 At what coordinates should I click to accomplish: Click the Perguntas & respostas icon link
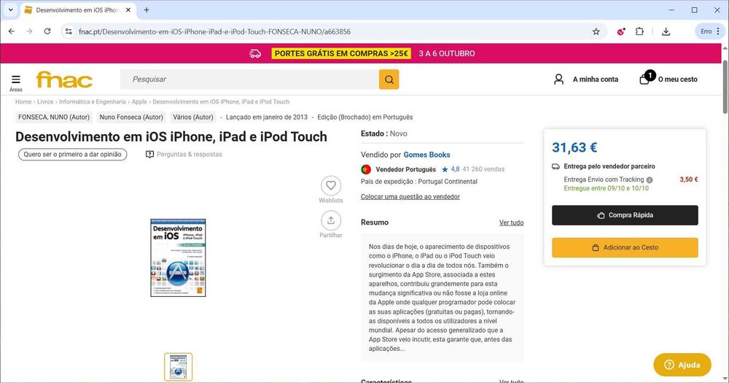[x=184, y=155]
